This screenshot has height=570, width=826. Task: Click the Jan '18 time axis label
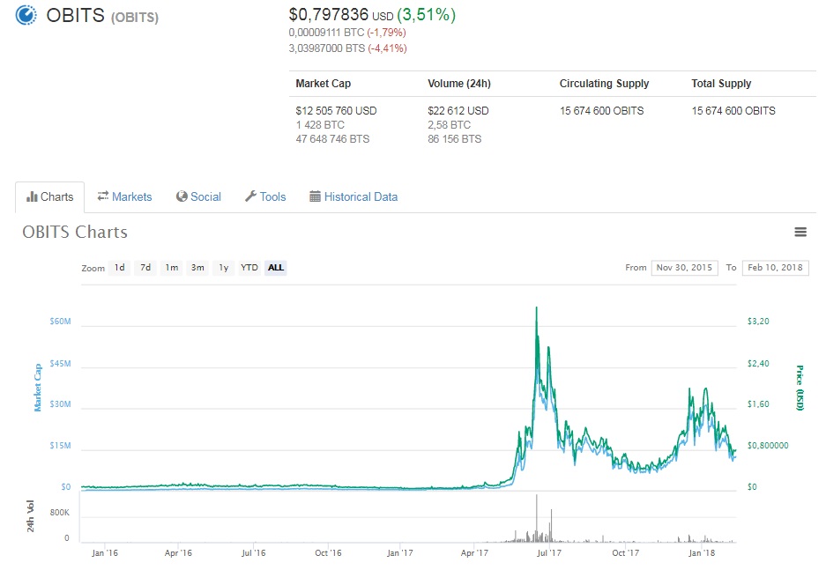[x=702, y=553]
